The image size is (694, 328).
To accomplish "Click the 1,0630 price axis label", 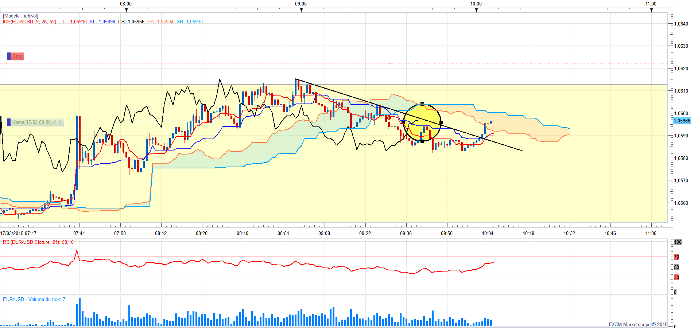I will tap(681, 46).
